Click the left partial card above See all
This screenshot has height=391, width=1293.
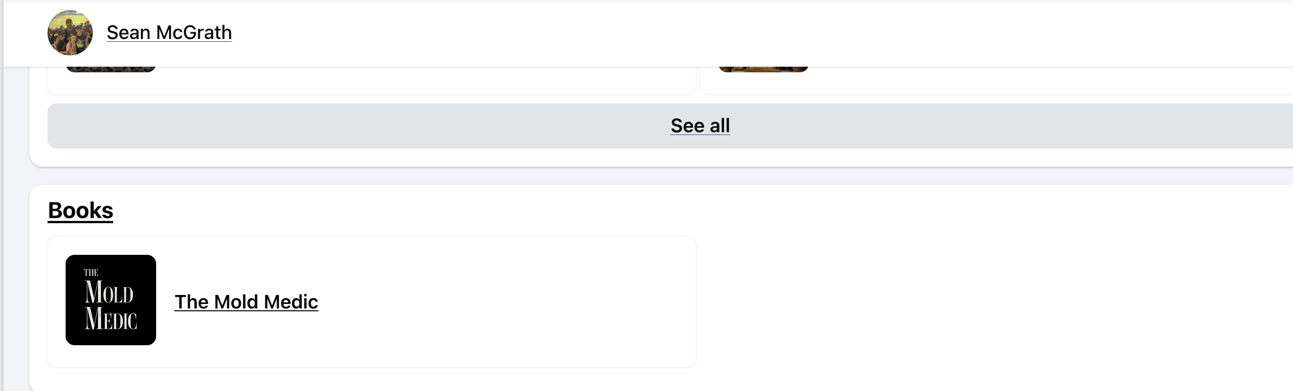396,81
